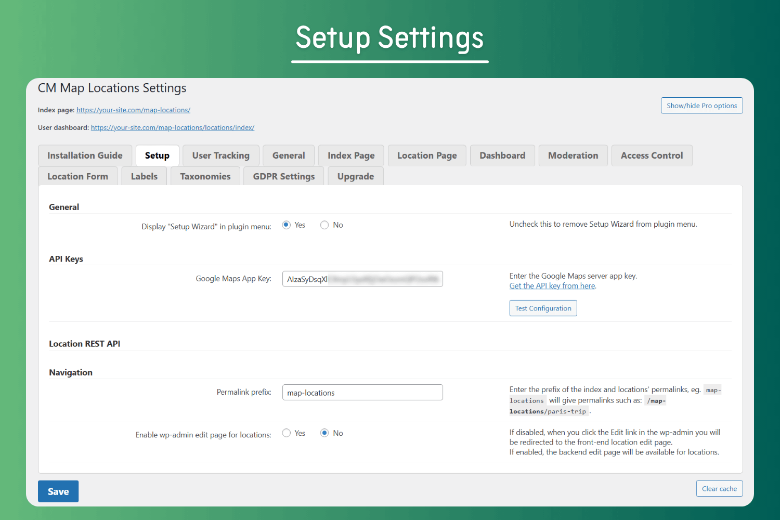The height and width of the screenshot is (520, 780).
Task: Open the Upgrade tab
Action: coord(356,176)
